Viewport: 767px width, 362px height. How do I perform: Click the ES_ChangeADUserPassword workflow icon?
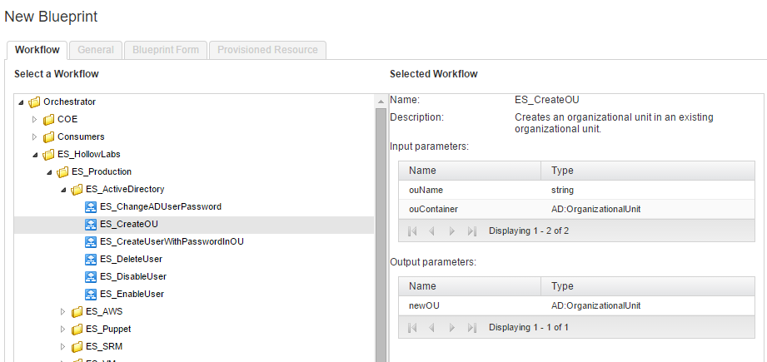(91, 206)
